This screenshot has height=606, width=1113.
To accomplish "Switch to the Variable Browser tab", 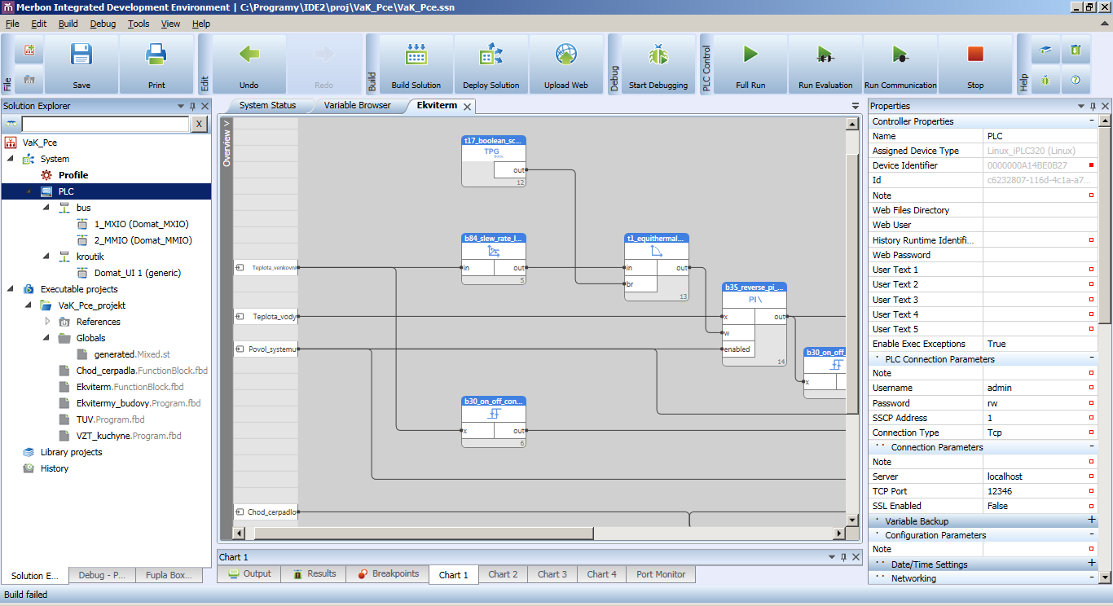I will pos(357,105).
